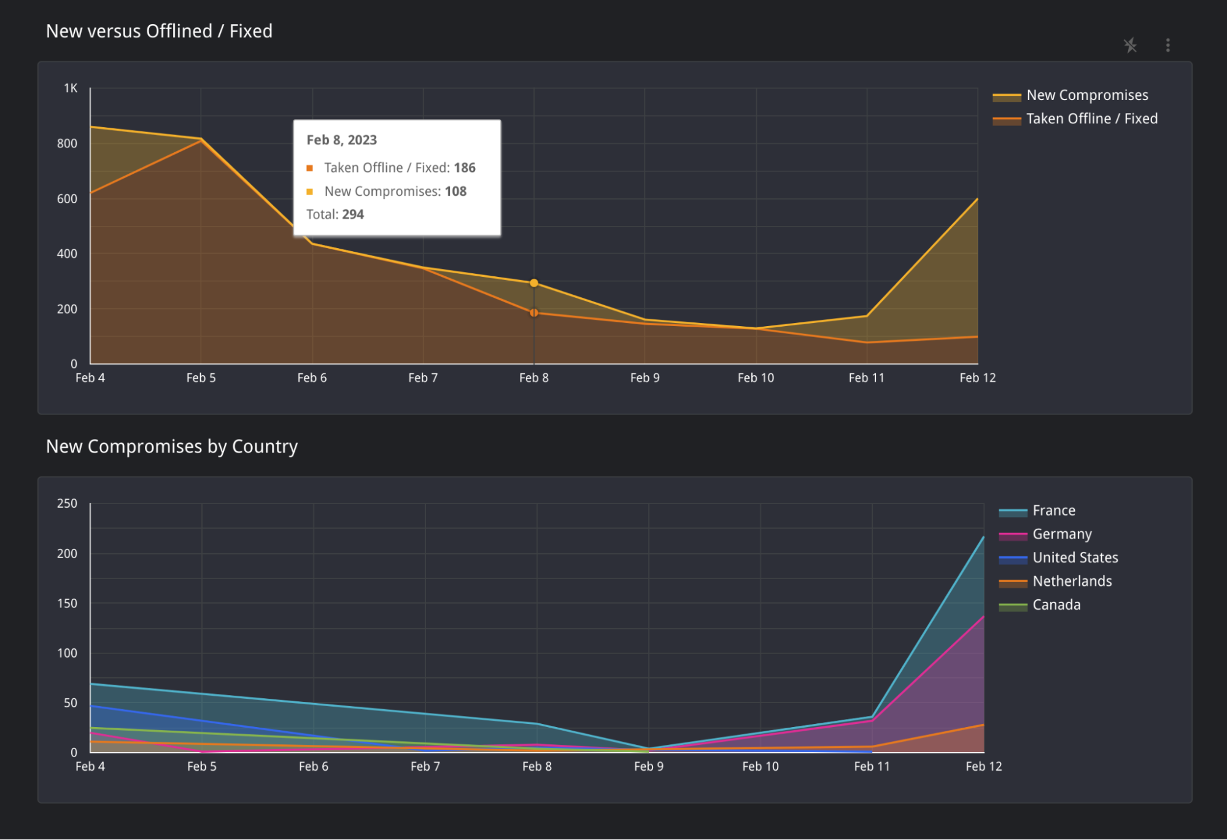Open the three-dot chart options menu
Screen dimensions: 1227x840
[1167, 45]
